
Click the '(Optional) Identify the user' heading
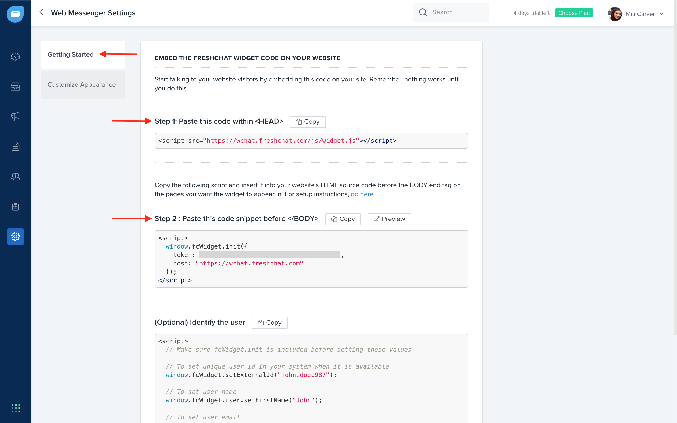tap(200, 322)
